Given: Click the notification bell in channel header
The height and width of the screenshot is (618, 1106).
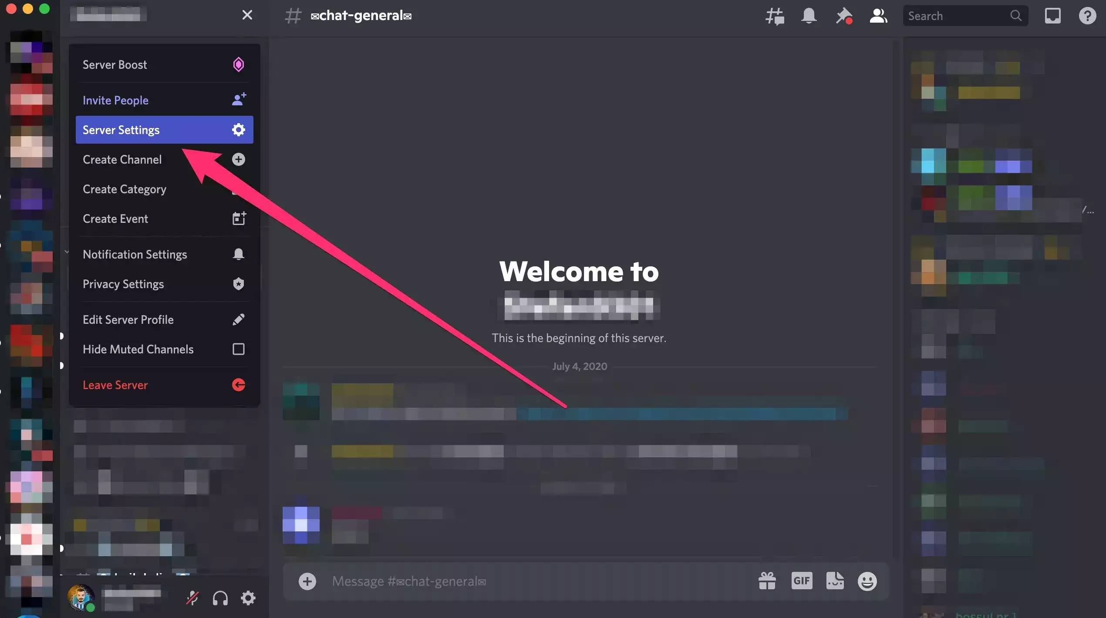Looking at the screenshot, I should tap(809, 16).
